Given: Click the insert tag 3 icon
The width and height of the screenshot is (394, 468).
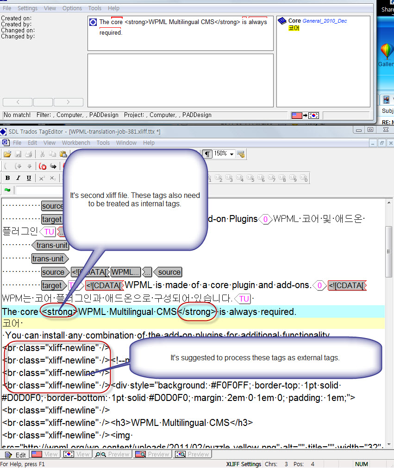Looking at the screenshot, I should (229, 178).
